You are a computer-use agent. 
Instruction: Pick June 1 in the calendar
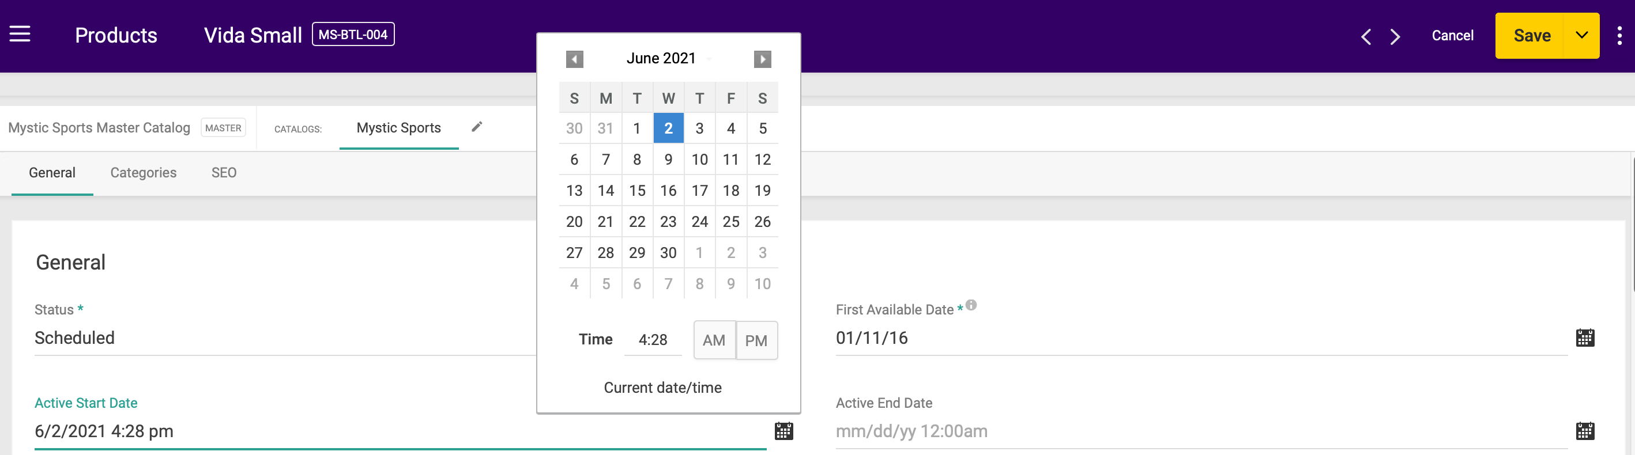[636, 128]
